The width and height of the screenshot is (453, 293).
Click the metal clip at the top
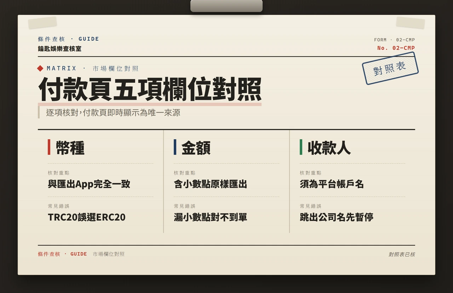pos(226,6)
